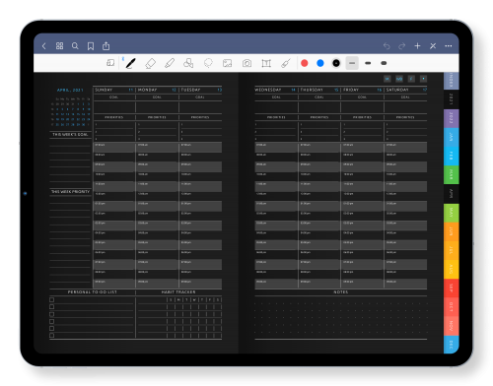Jump to the JUN month tab
The image size is (493, 386).
click(452, 231)
